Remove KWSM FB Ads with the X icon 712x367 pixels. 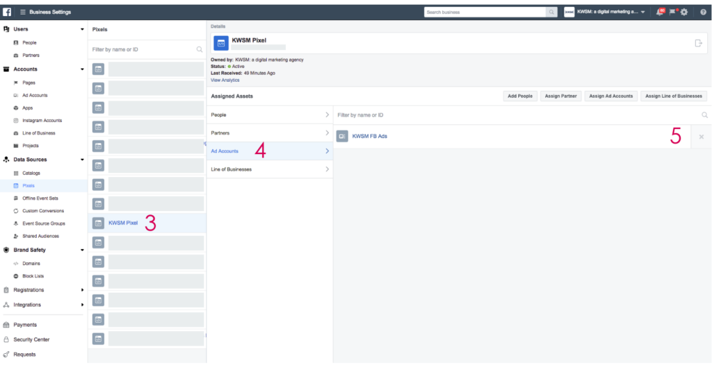point(701,137)
